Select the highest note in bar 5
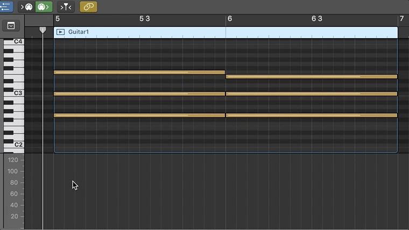409x230 pixels. pos(139,72)
